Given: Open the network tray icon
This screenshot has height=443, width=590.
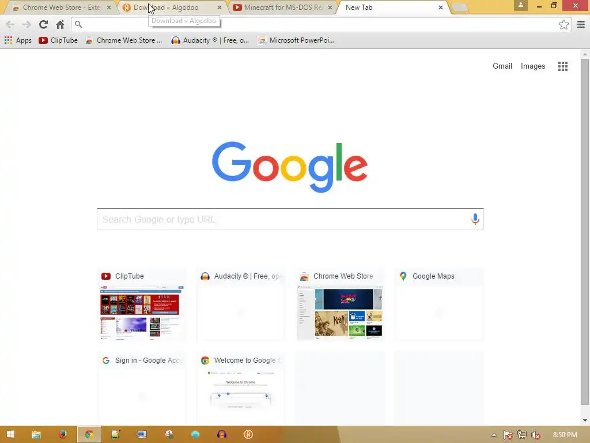Looking at the screenshot, I should click(522, 435).
